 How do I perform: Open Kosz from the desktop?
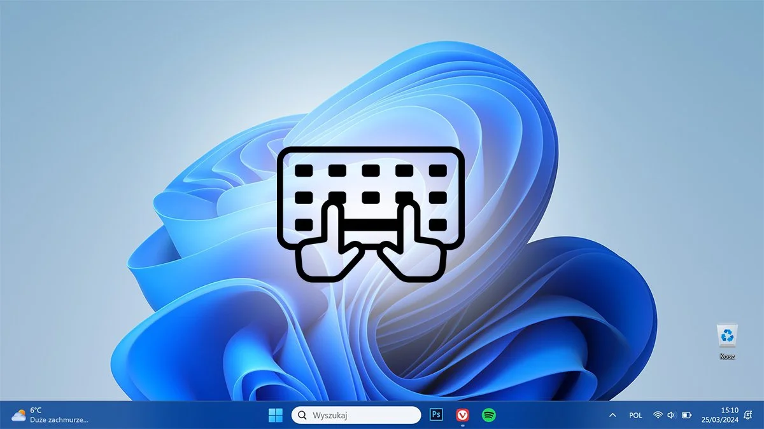728,336
